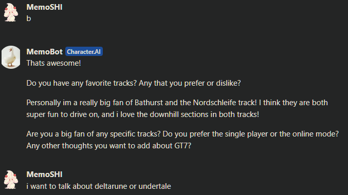
Task: Click the Character.AI bot badge
Action: [x=84, y=52]
